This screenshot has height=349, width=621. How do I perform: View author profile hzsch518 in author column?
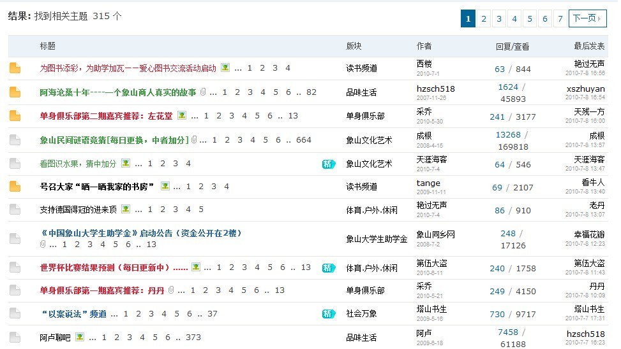[x=435, y=89]
